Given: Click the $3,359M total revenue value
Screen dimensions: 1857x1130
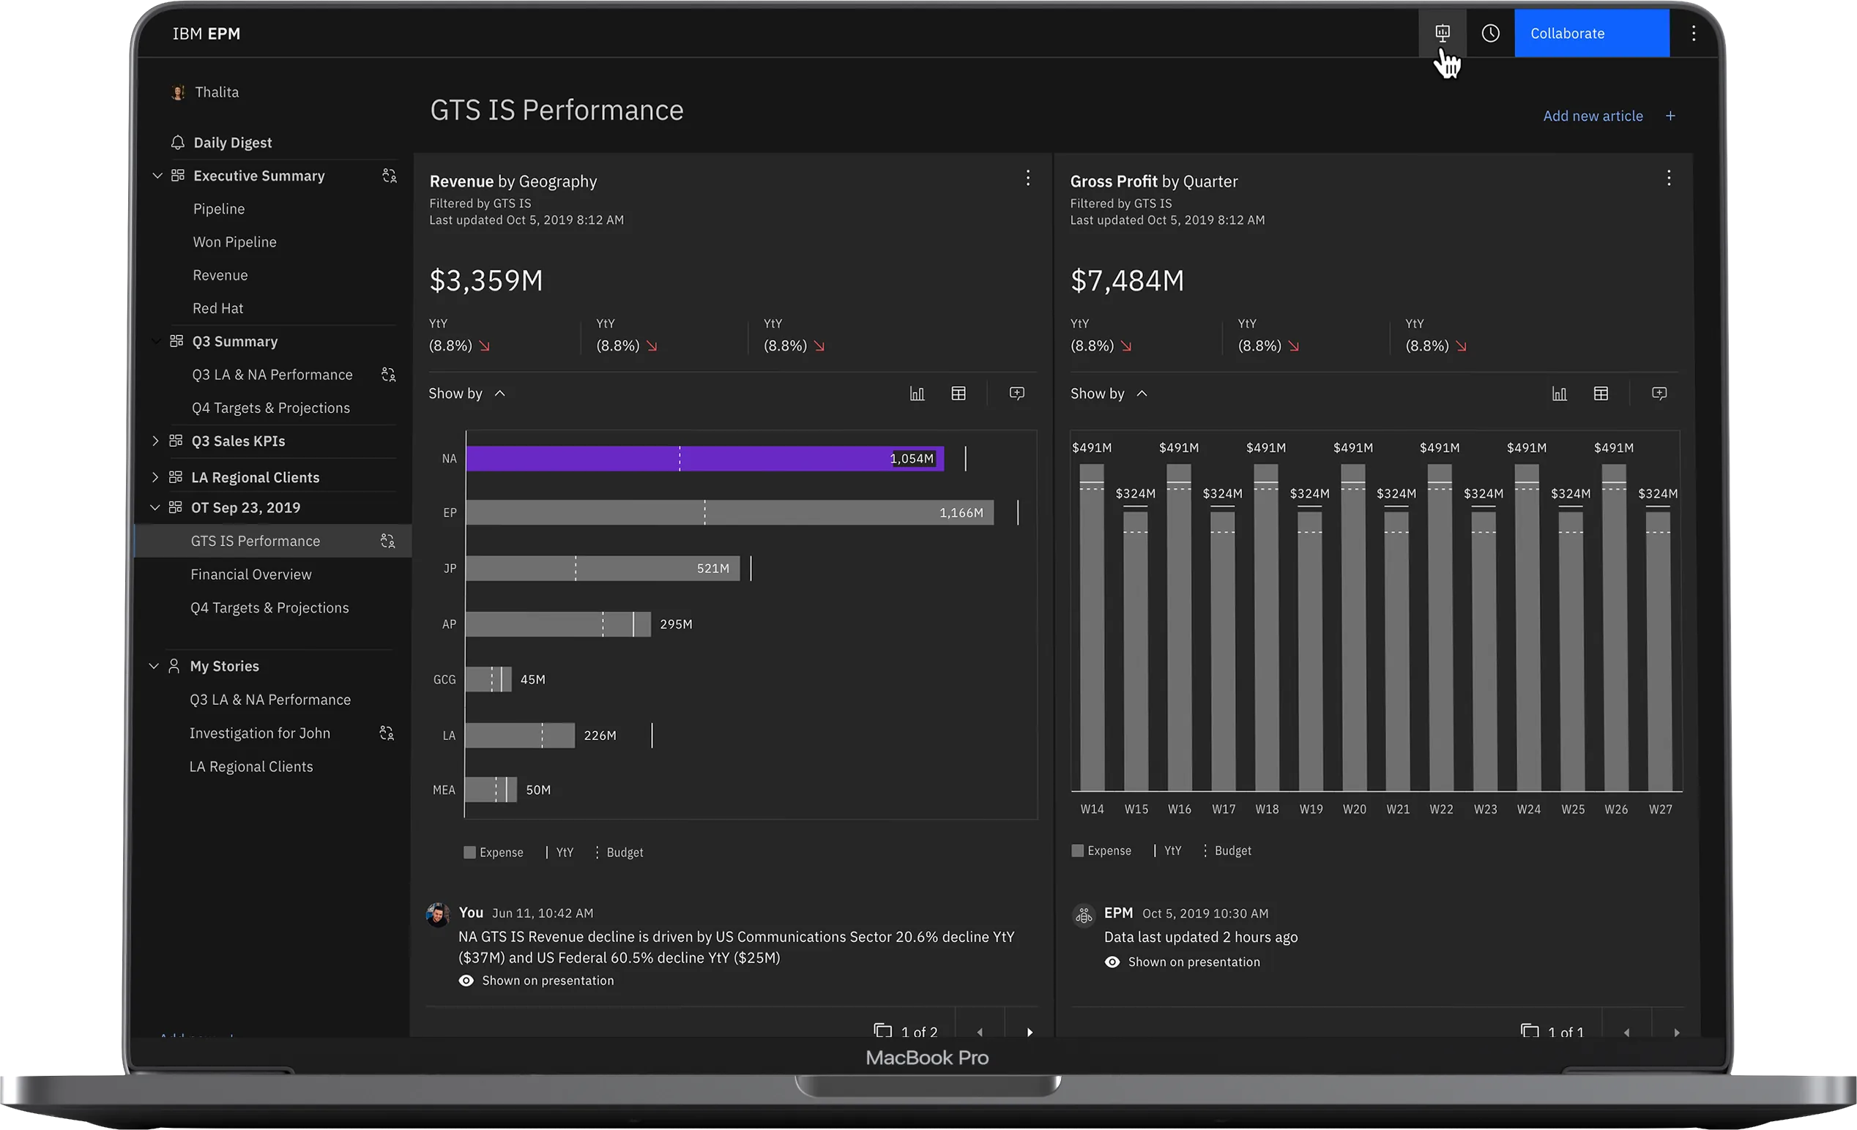Looking at the screenshot, I should 486,280.
